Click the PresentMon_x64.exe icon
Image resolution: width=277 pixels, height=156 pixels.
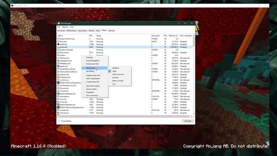pos(58,69)
